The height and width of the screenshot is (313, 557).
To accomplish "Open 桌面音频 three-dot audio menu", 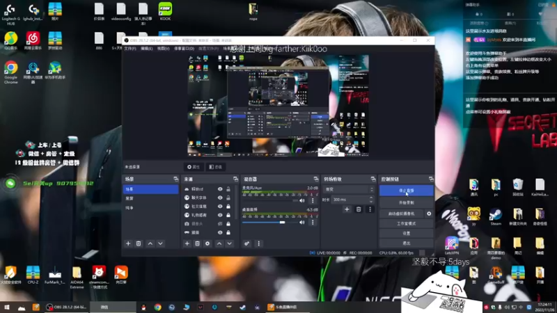I will point(313,223).
